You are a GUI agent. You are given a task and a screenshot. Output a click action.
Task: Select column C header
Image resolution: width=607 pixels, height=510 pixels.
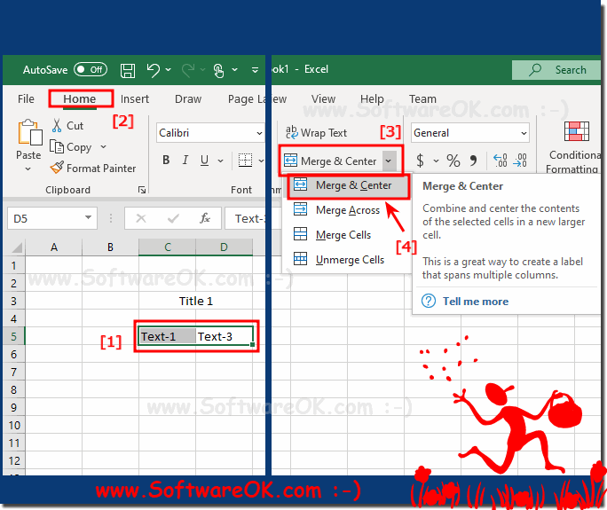click(x=167, y=247)
